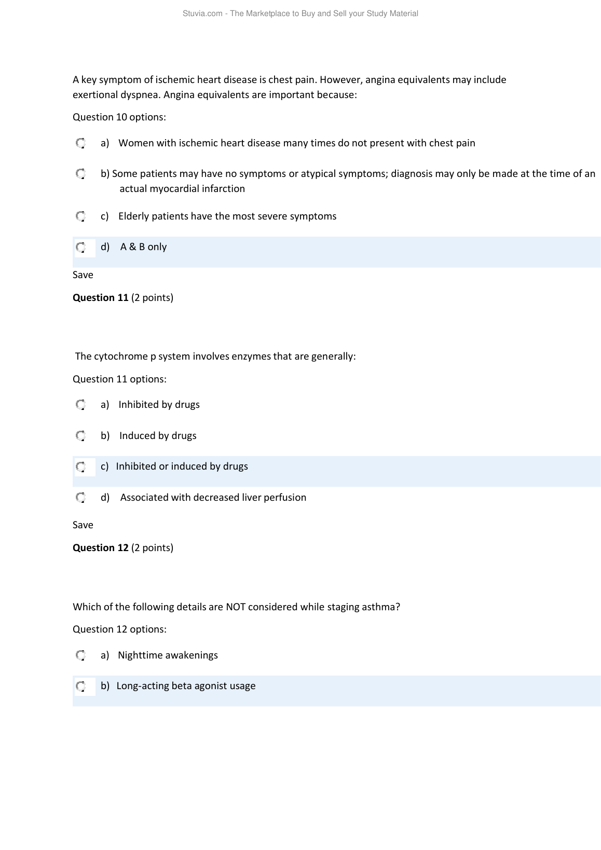Select 'Inhibited by drugs' radio button
Screen dimensions: 601x850
(x=80, y=405)
